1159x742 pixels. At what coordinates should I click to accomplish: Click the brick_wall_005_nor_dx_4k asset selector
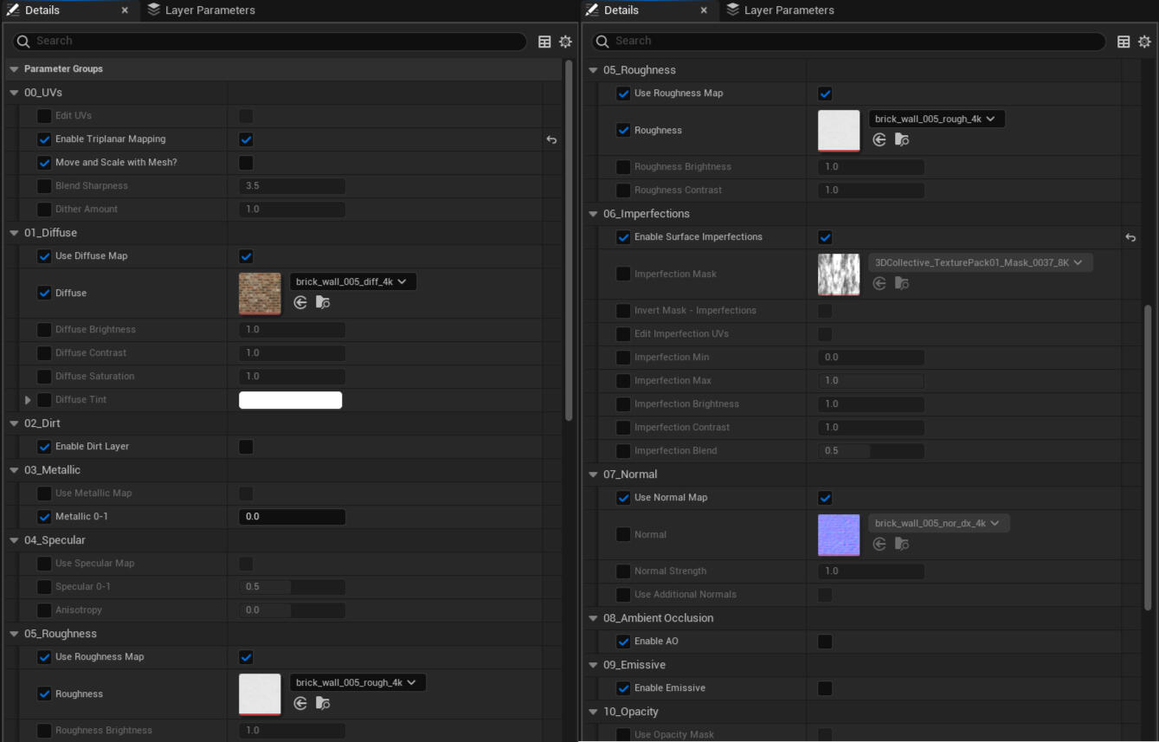point(938,522)
